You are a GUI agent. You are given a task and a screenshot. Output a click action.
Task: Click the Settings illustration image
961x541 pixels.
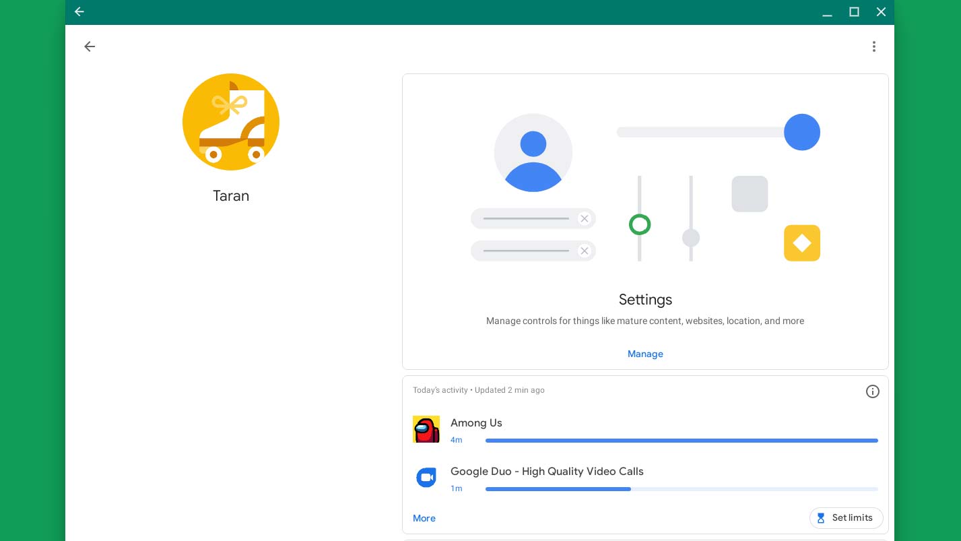[x=645, y=187]
